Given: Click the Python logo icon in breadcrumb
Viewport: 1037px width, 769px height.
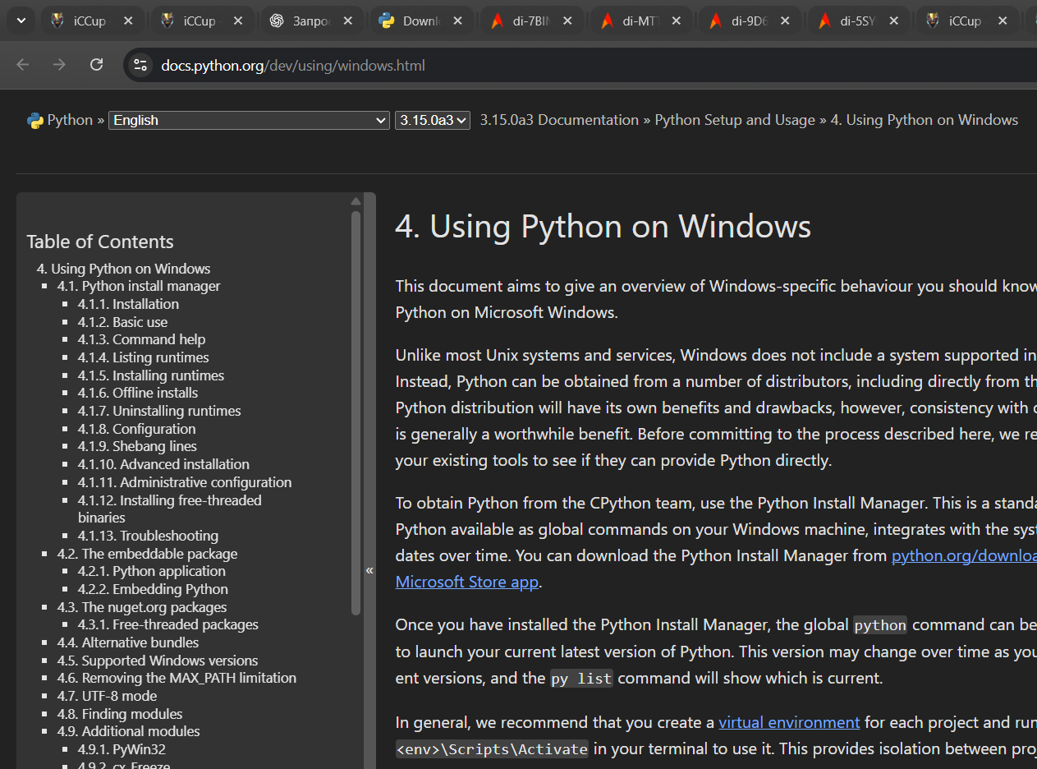Looking at the screenshot, I should pyautogui.click(x=34, y=121).
